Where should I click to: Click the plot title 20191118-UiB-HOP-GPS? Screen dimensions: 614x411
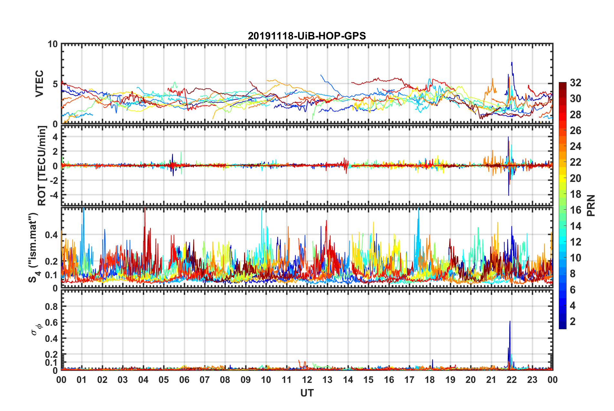307,36
